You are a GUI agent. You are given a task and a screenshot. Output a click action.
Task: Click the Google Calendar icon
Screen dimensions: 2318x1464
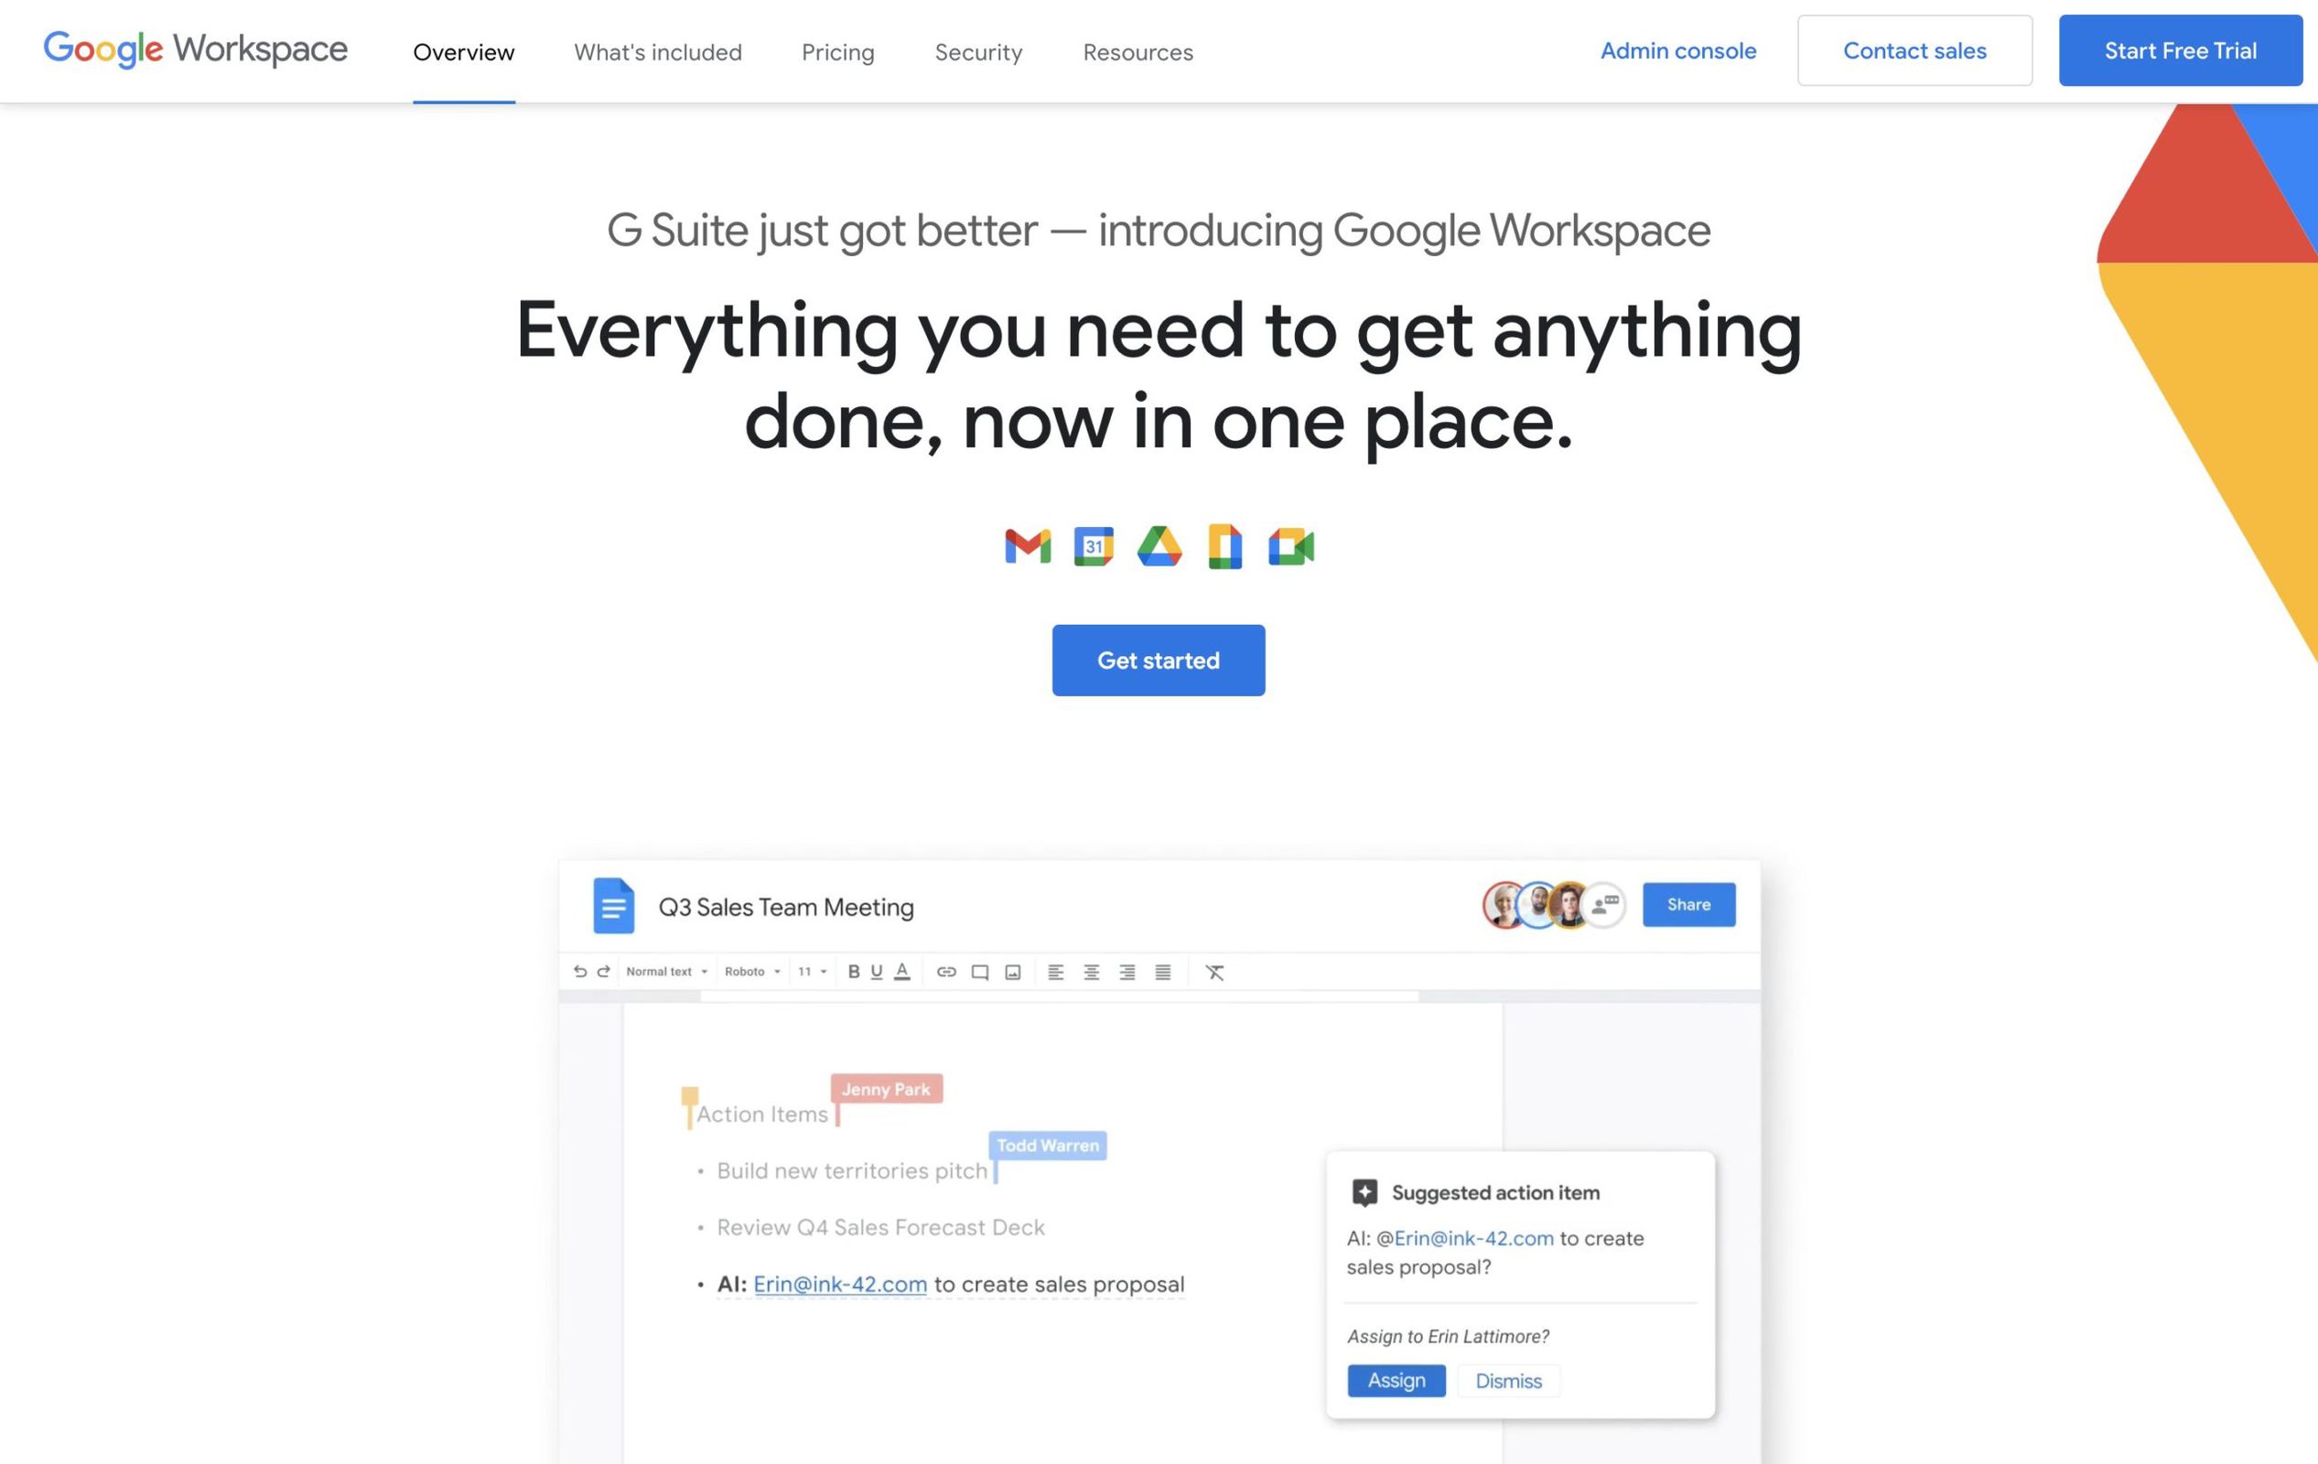coord(1092,544)
